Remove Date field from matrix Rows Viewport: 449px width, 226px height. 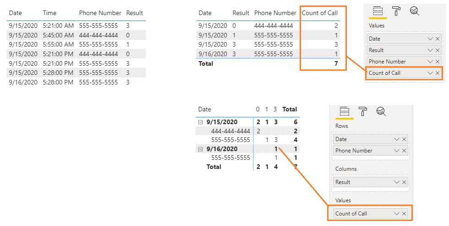pyautogui.click(x=404, y=139)
